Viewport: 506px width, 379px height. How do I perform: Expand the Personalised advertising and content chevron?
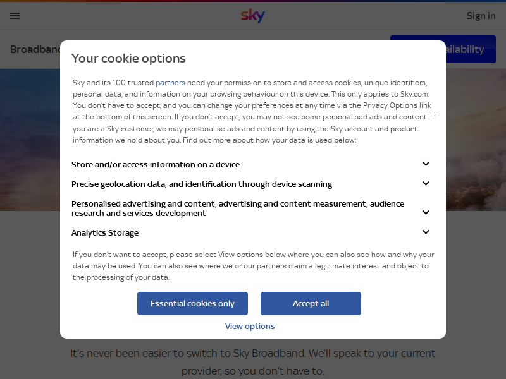click(426, 212)
